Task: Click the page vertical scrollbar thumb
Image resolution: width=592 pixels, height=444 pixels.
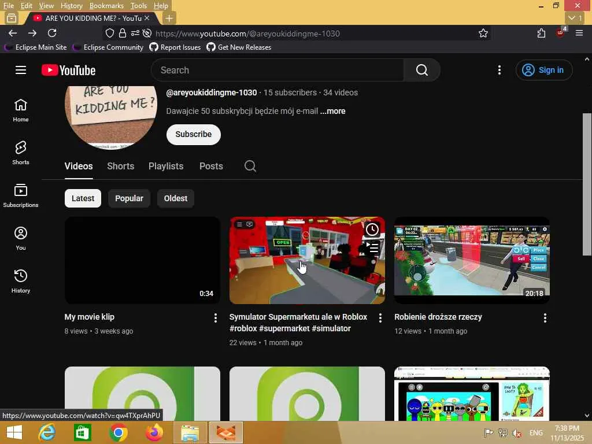Action: tap(587, 184)
